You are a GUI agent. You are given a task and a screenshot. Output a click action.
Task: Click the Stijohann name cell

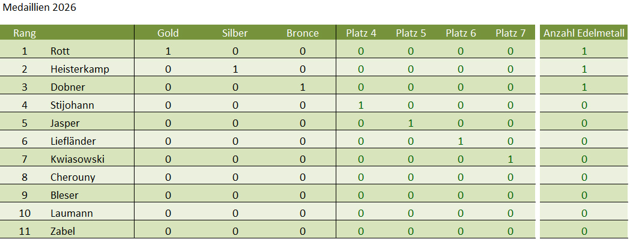[73, 106]
